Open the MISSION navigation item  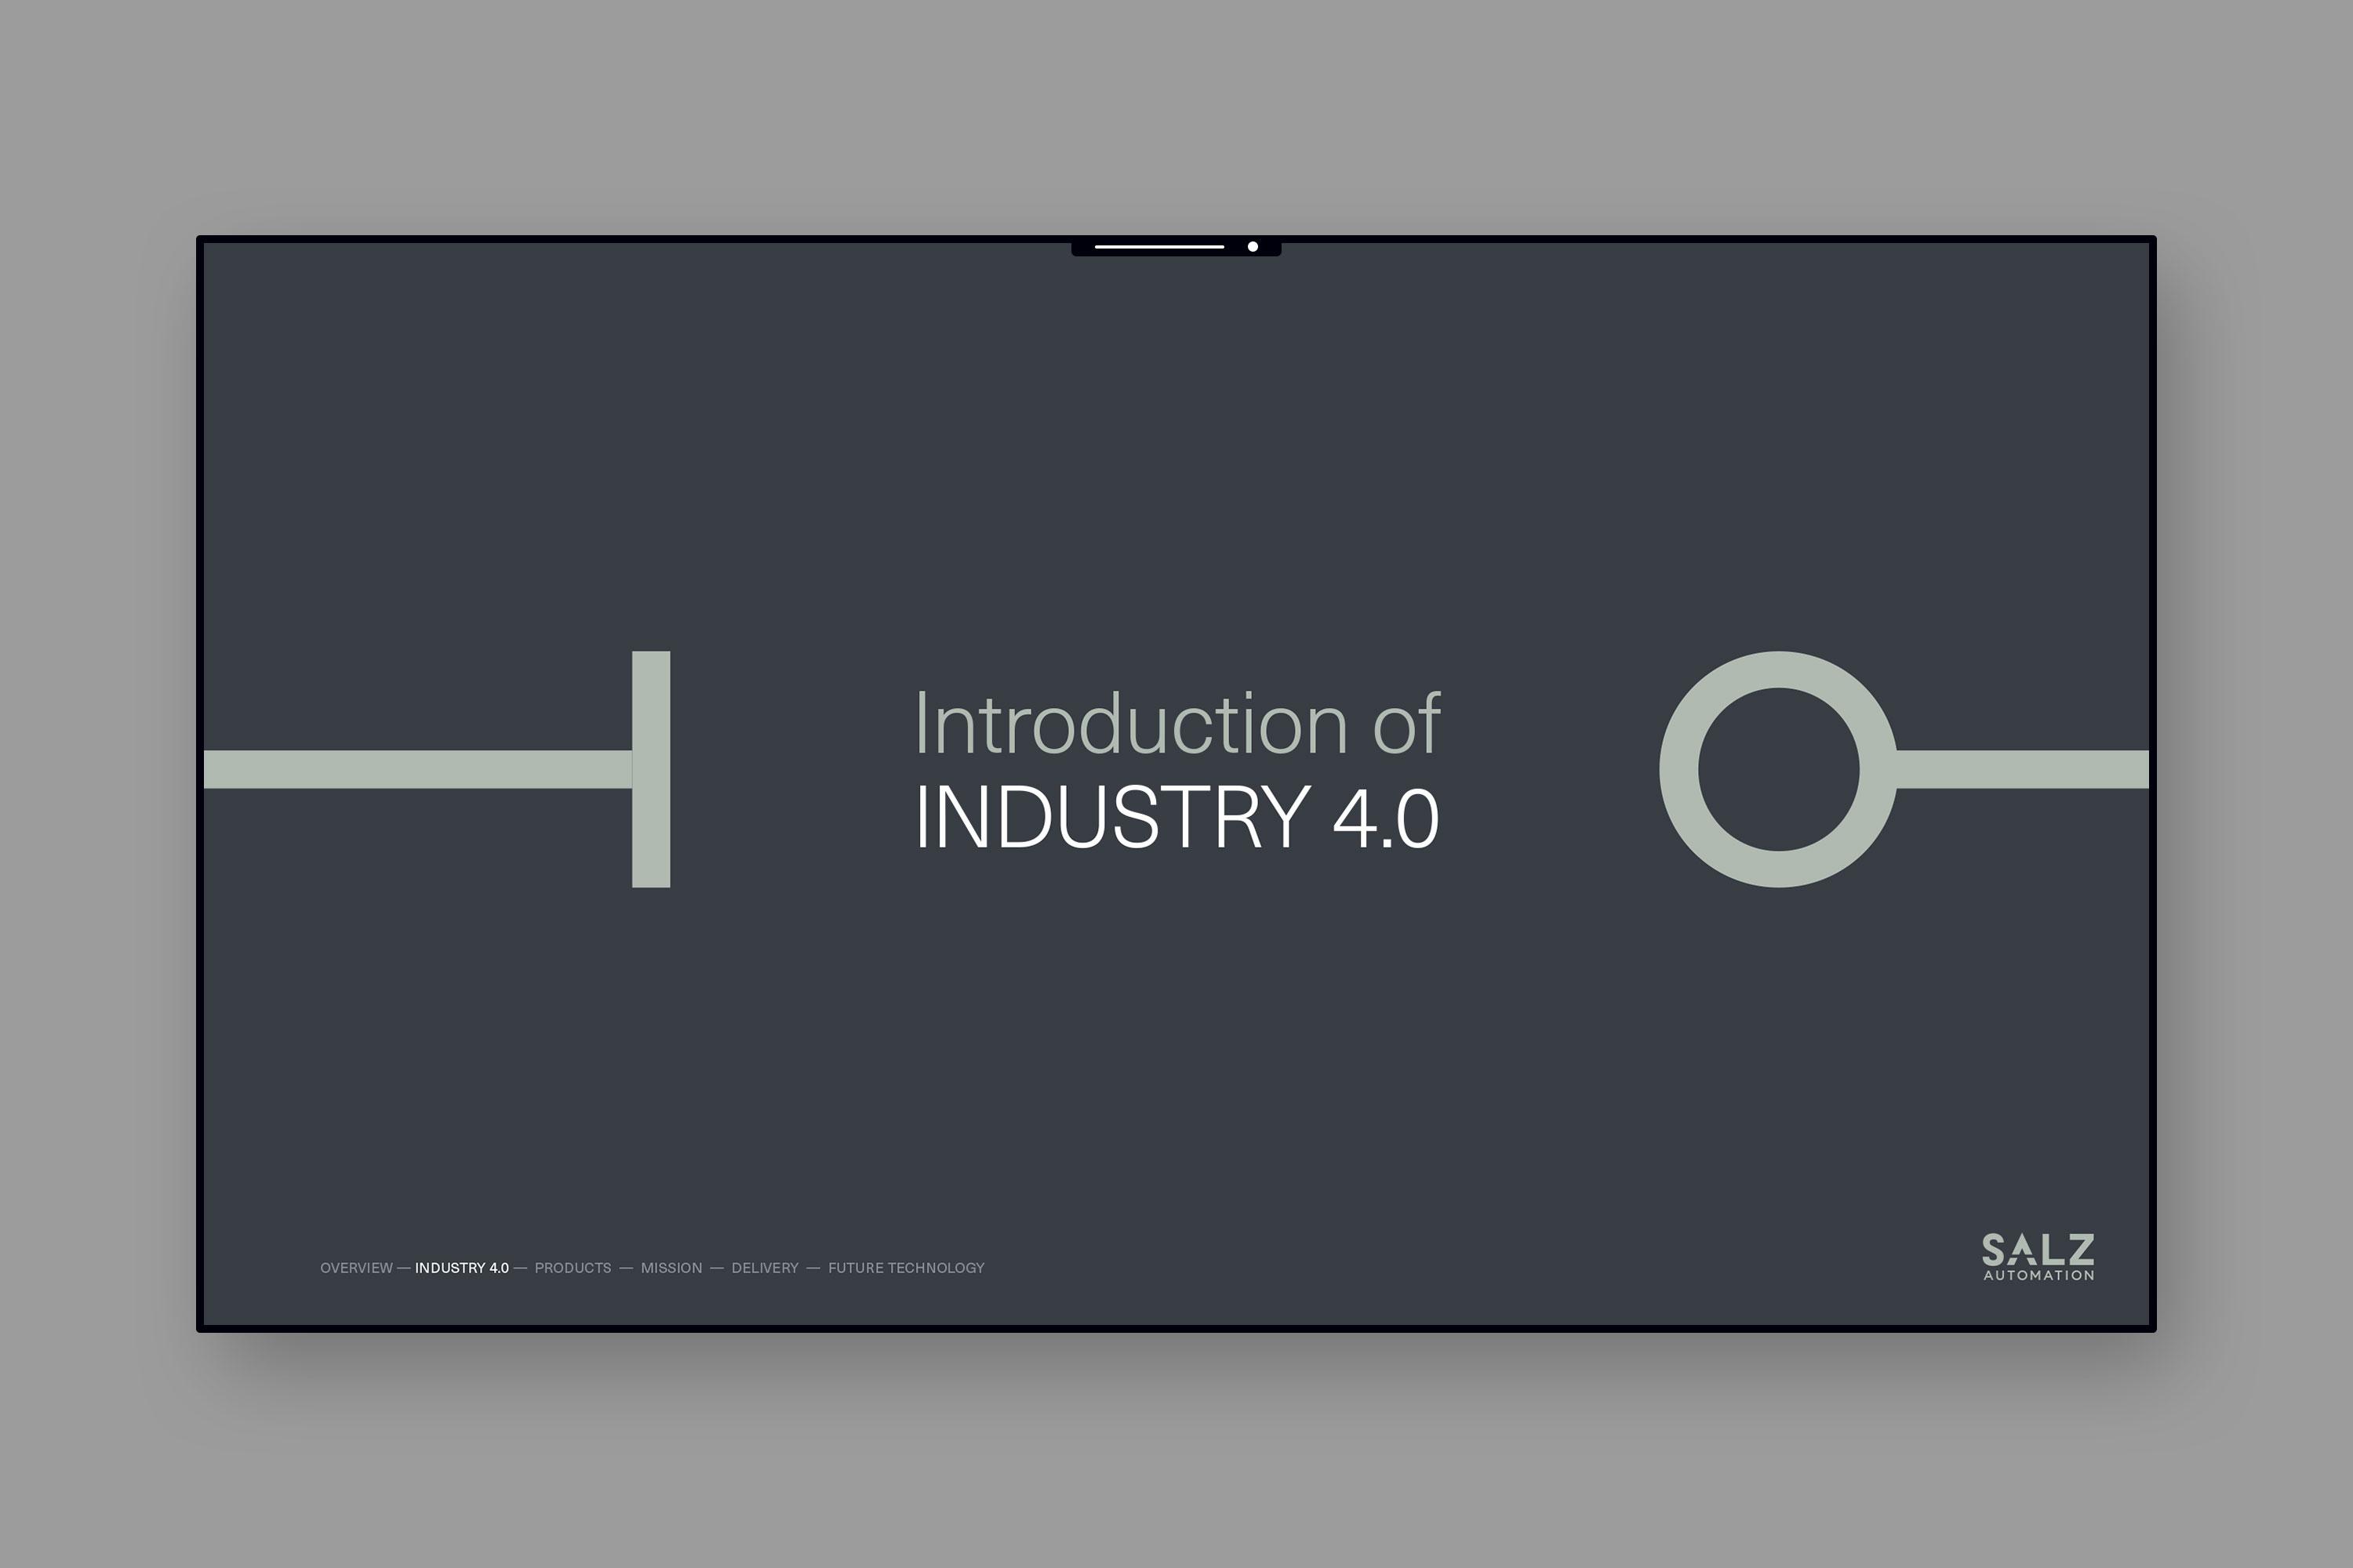[x=671, y=1268]
